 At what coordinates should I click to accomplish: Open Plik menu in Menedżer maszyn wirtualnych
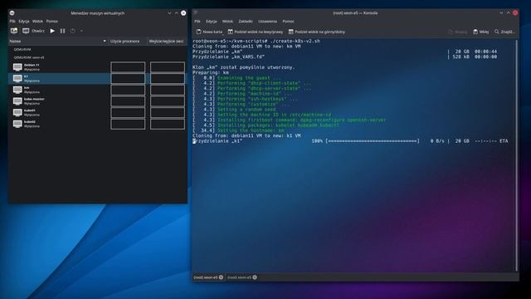(12, 21)
